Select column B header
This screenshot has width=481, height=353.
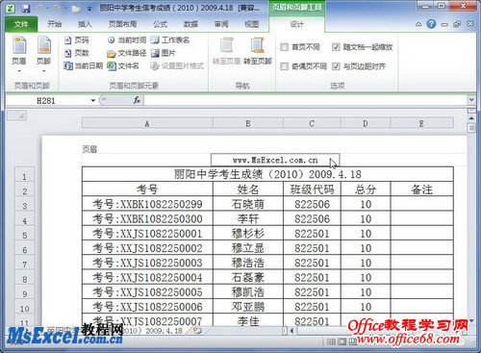(248, 123)
